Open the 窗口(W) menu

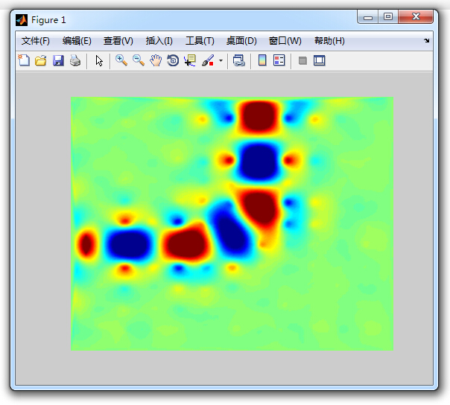pyautogui.click(x=285, y=41)
